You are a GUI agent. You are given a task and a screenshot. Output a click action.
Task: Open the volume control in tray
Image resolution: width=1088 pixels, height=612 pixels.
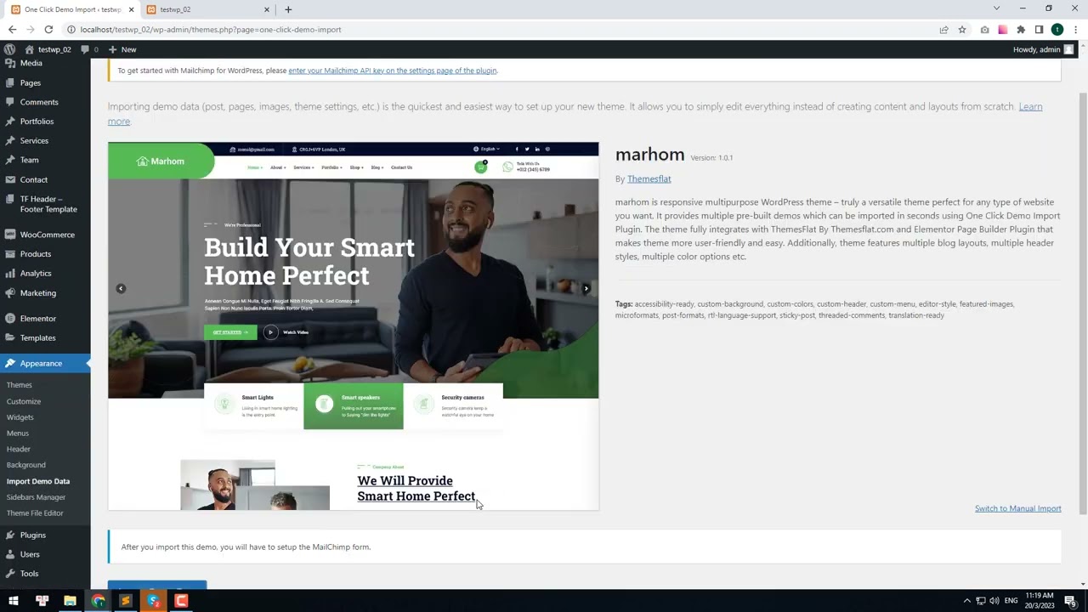point(994,601)
